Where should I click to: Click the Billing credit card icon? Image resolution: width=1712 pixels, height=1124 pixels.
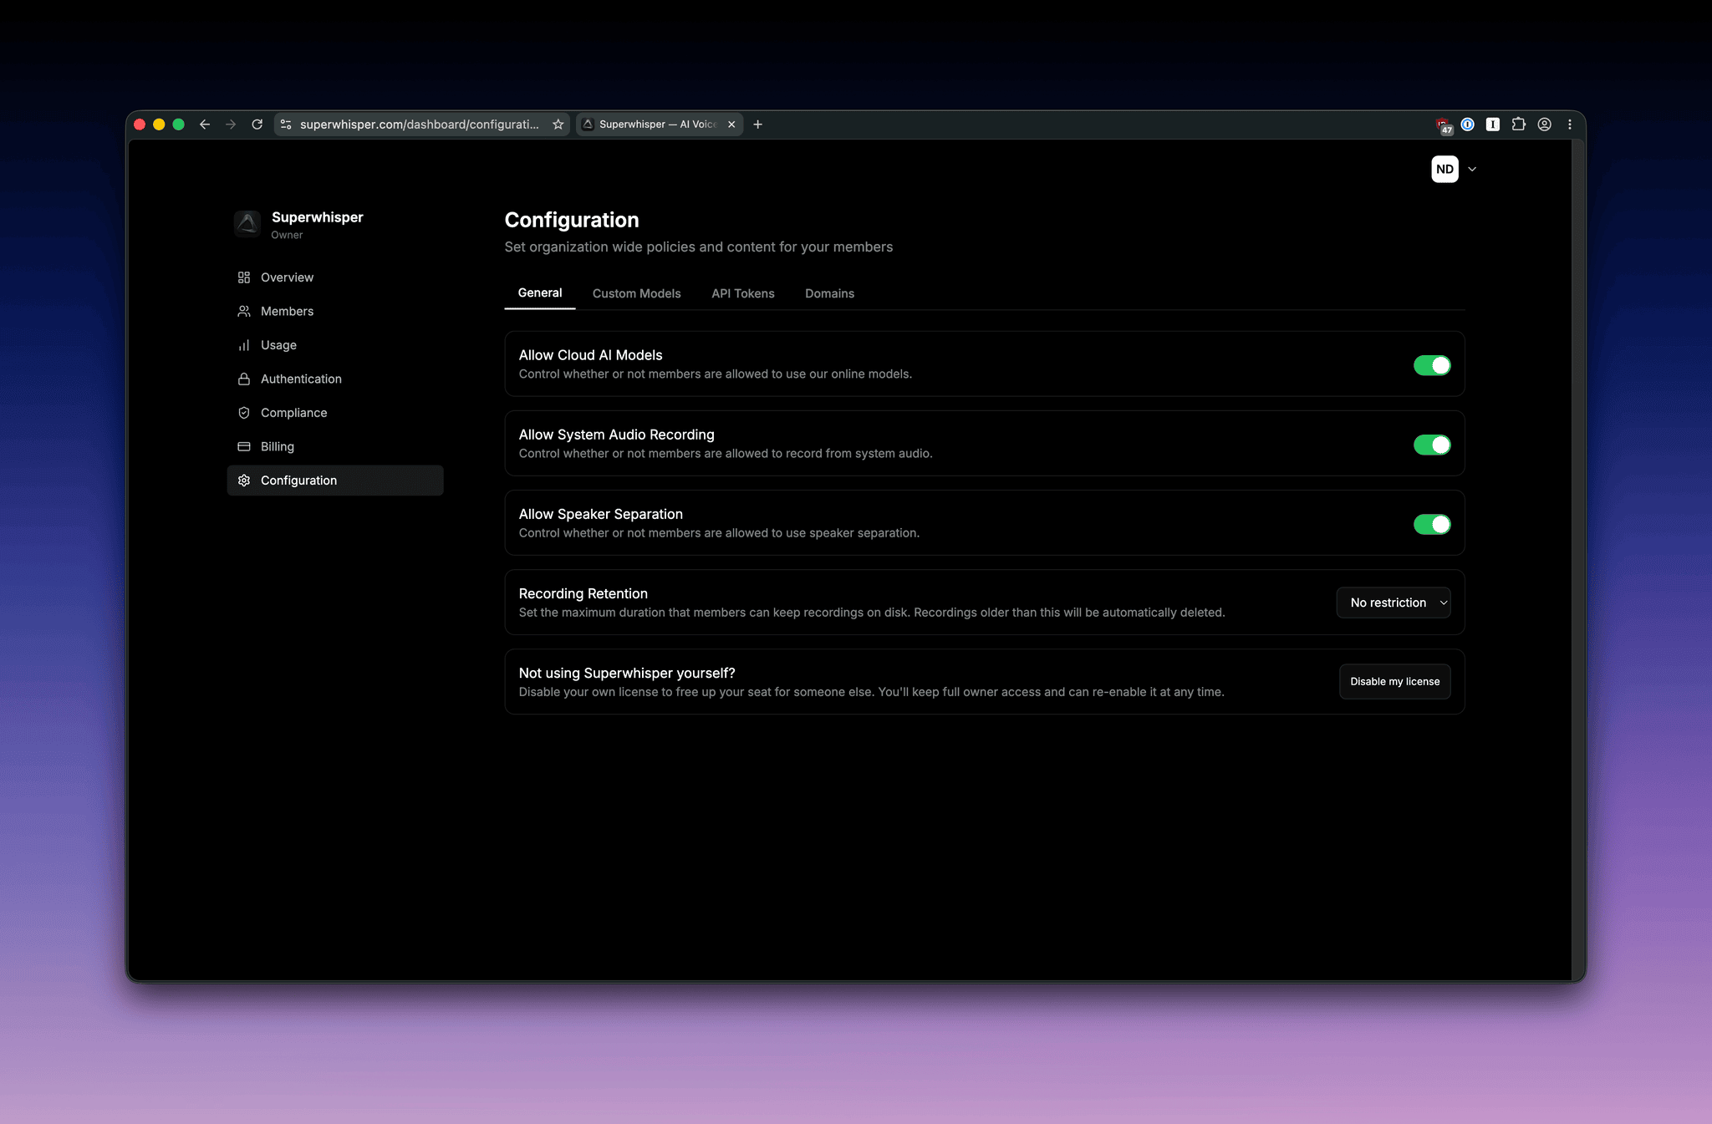(244, 446)
